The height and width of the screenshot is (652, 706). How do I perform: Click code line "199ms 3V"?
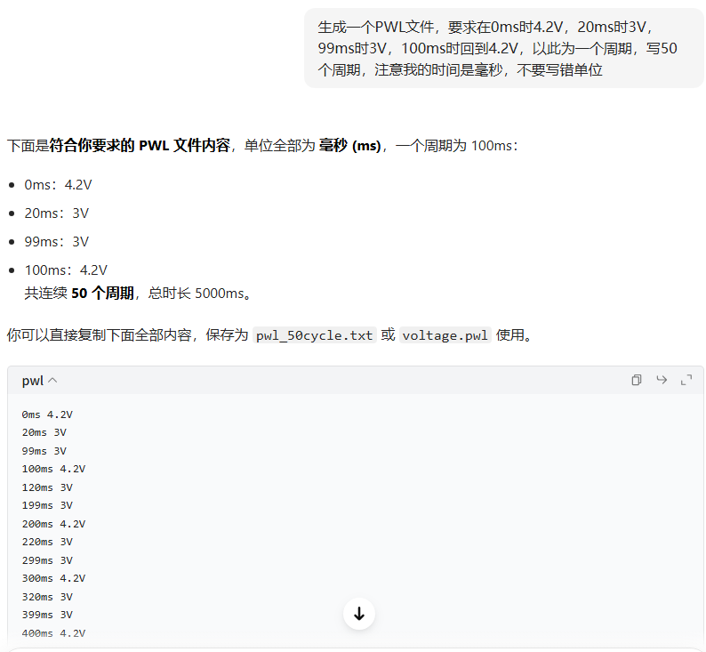[x=47, y=505]
